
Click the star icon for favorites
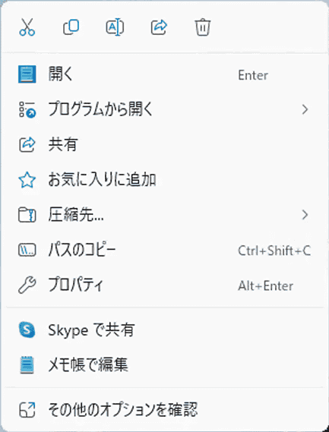(x=27, y=180)
